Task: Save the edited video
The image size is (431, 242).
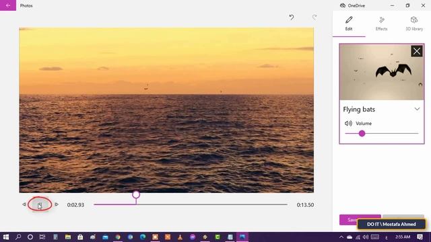Action: pyautogui.click(x=360, y=220)
